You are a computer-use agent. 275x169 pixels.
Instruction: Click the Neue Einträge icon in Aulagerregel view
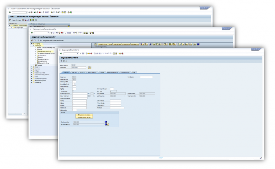tap(10, 20)
